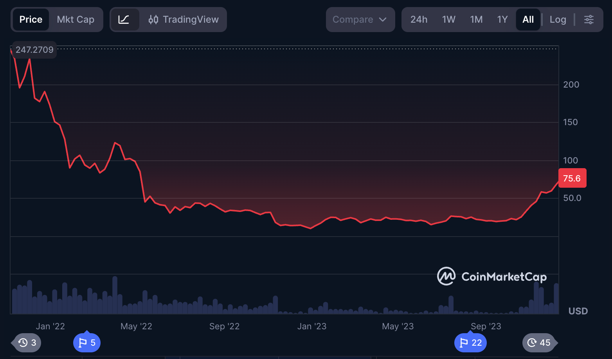
Task: Click the CoinMarketCap logo
Action: (492, 276)
